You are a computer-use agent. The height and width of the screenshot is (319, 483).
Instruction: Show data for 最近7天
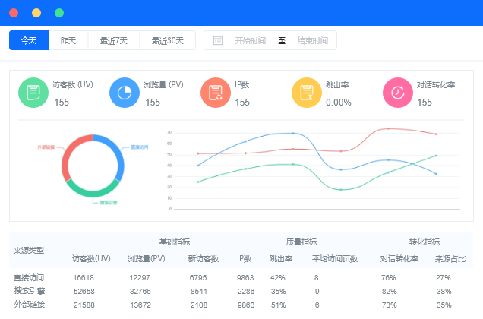point(114,40)
